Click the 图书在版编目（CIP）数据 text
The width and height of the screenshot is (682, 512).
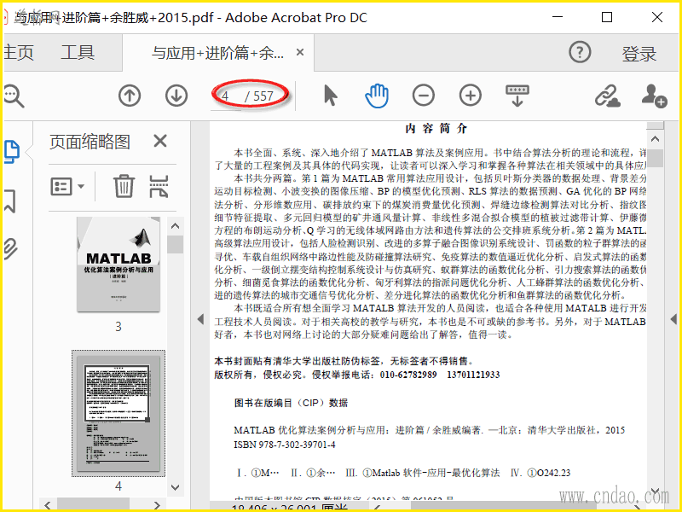pos(291,403)
